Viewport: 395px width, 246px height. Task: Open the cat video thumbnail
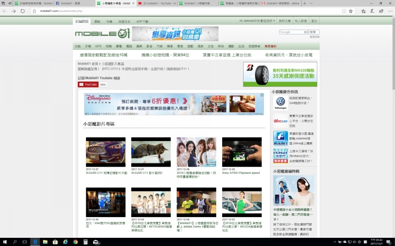(151, 152)
